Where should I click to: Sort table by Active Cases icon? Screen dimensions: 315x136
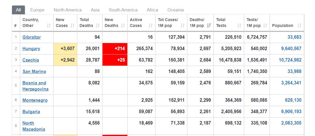pos(150,25)
